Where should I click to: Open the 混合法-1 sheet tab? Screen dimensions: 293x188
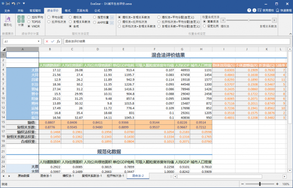46,176
